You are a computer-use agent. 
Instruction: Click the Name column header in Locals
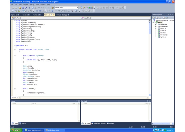[22, 104]
